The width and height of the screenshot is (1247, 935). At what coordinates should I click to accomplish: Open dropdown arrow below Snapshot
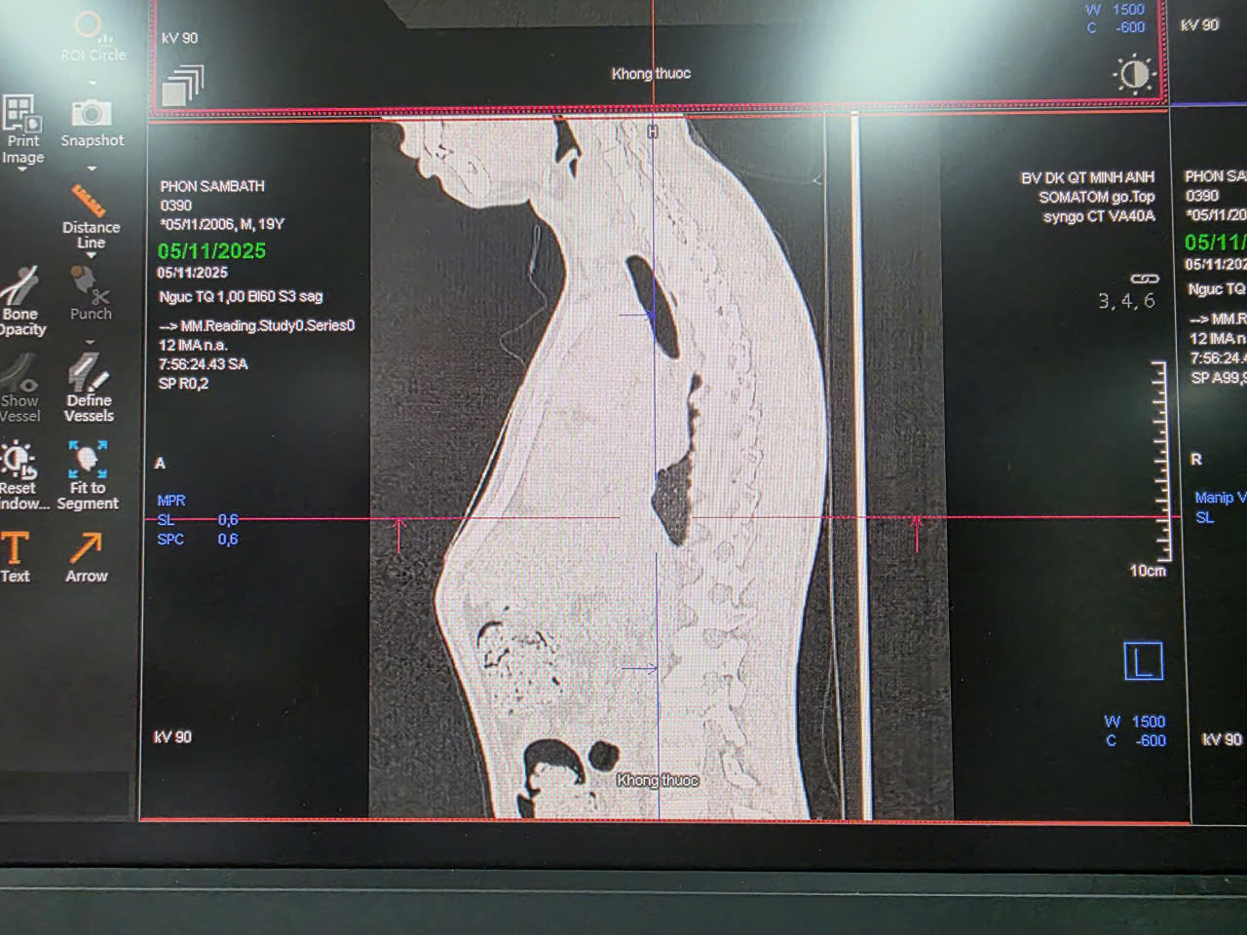pos(92,168)
